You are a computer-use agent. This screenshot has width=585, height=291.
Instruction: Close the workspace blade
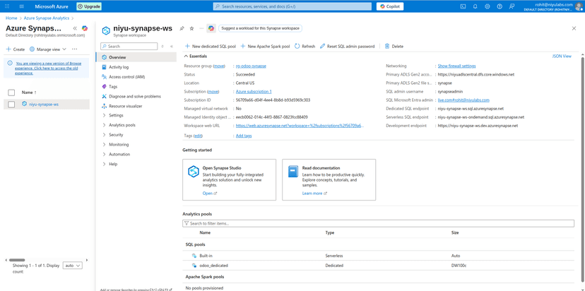pyautogui.click(x=574, y=28)
